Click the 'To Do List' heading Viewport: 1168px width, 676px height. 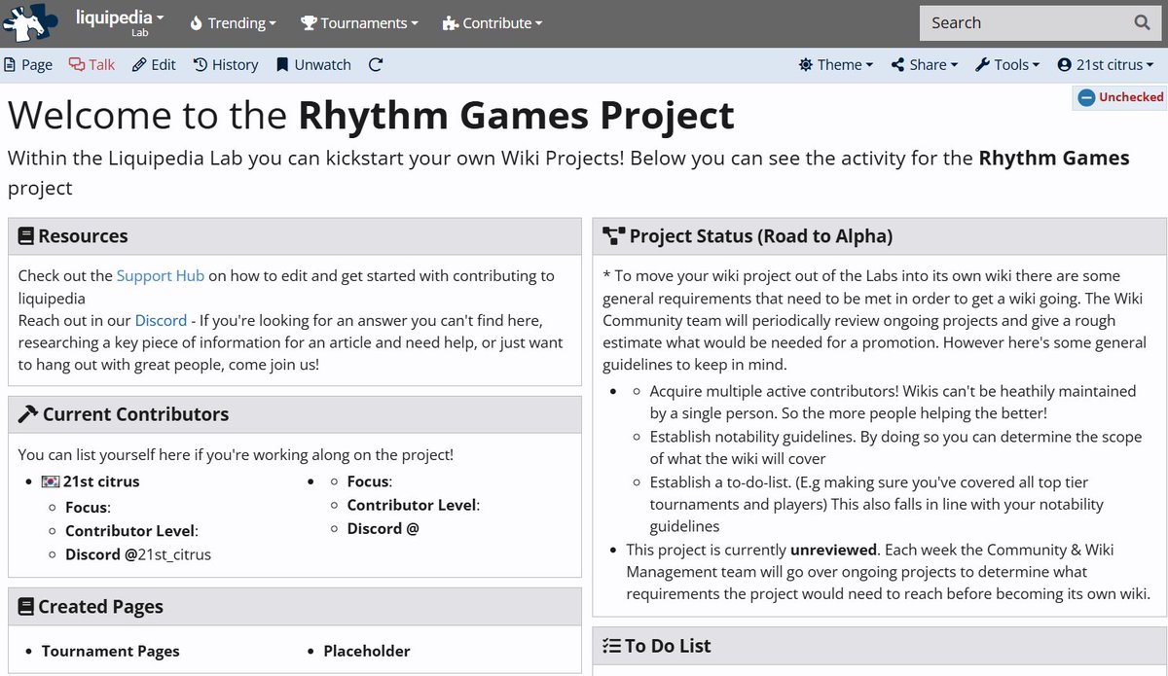point(668,646)
